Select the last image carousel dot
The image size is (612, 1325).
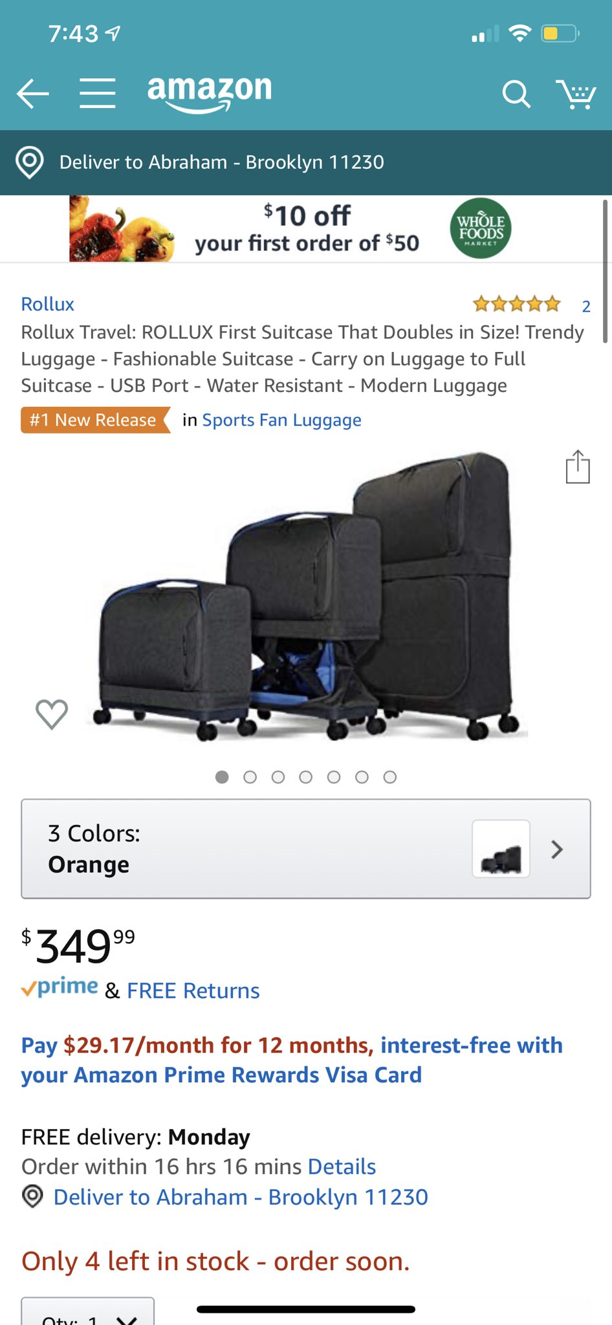[x=389, y=777]
